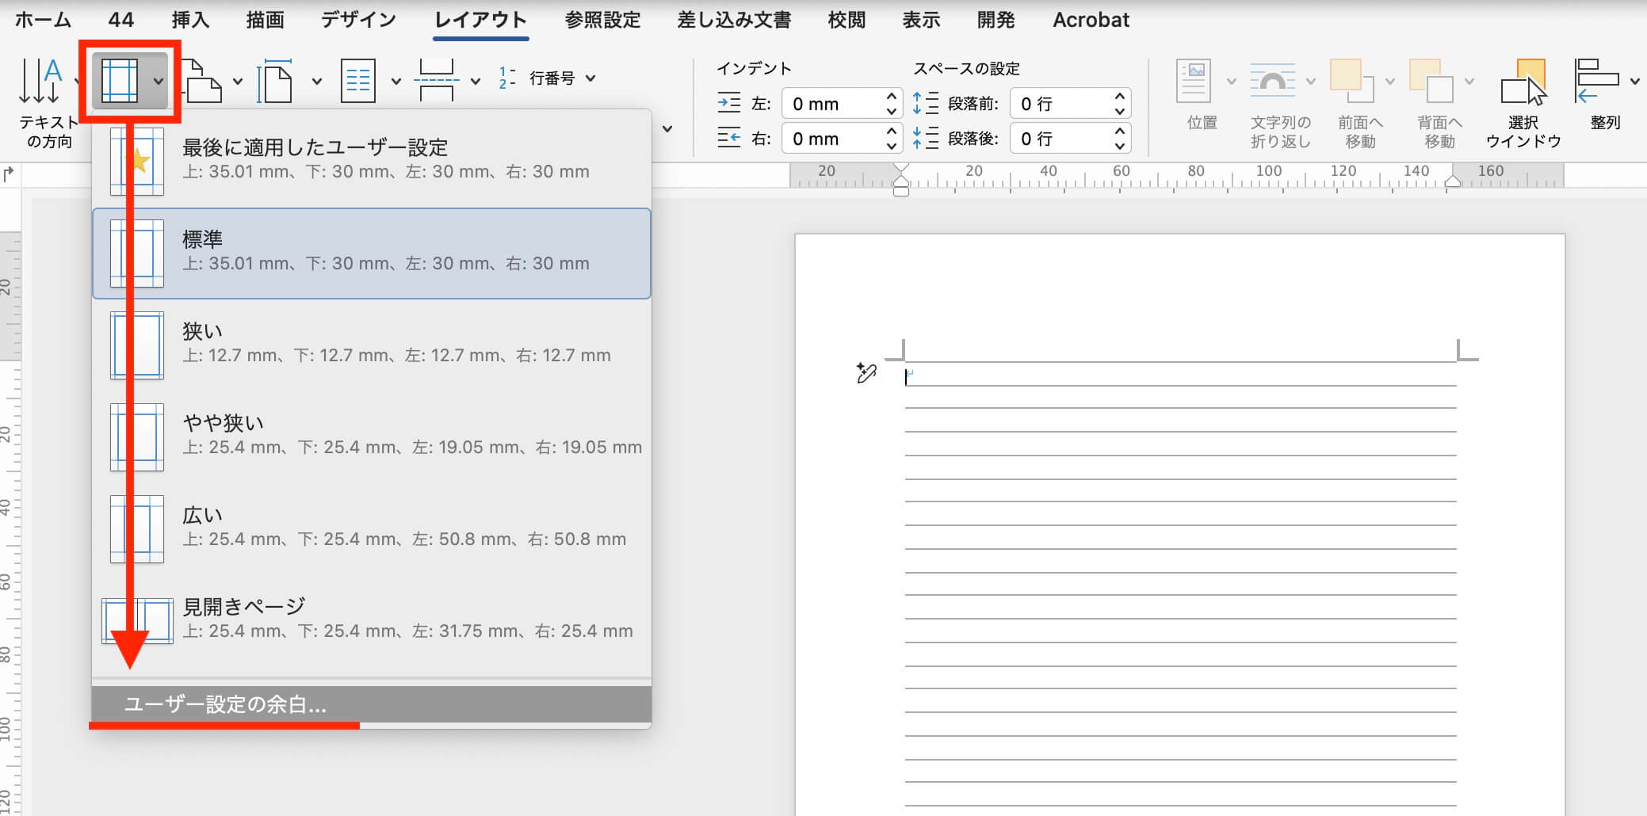Click the right margin marker on ruler
Image resolution: width=1647 pixels, height=816 pixels.
click(x=1452, y=181)
